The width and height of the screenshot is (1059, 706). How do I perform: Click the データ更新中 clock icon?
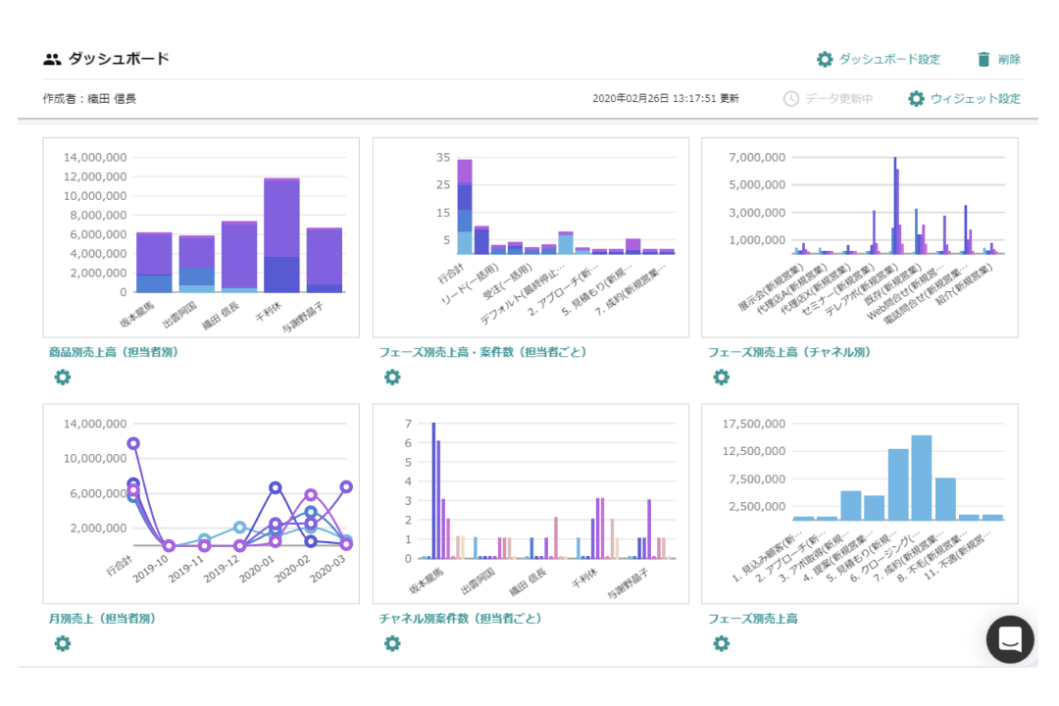[790, 99]
